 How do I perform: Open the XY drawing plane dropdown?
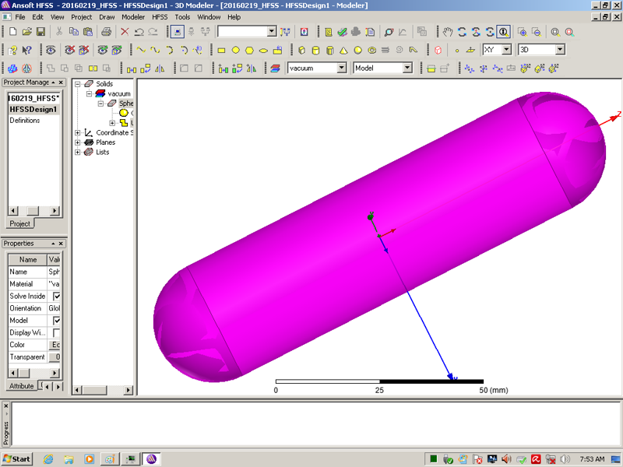tap(506, 50)
